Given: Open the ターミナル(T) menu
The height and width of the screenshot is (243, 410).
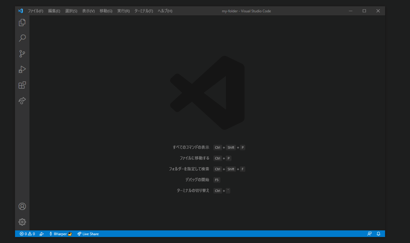Looking at the screenshot, I should coord(144,11).
